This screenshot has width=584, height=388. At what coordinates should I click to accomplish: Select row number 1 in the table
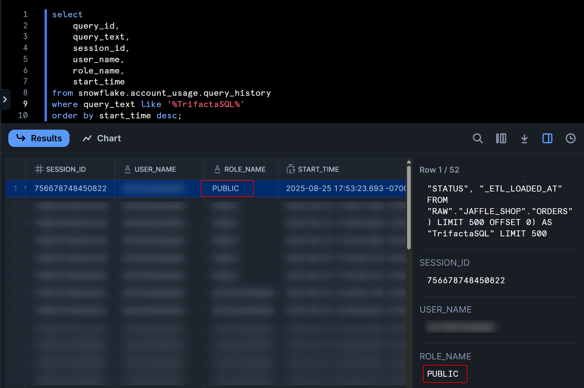click(15, 189)
